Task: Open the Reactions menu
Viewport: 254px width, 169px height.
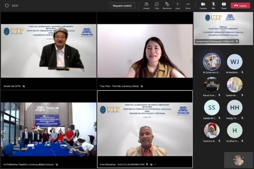Action: point(167,5)
